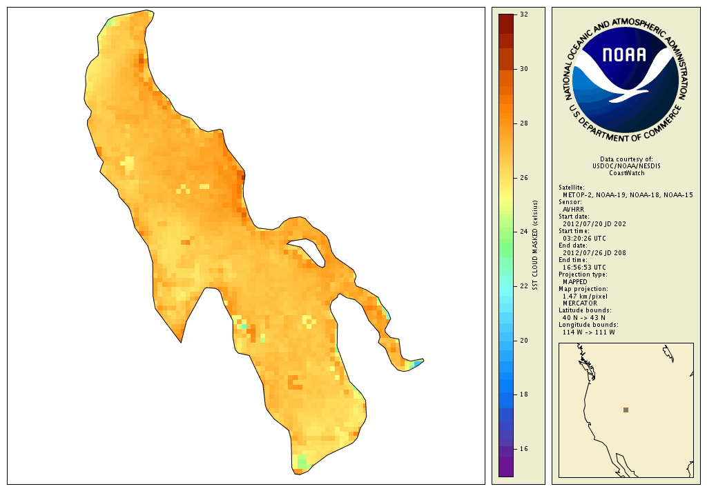Image resolution: width=707 pixels, height=491 pixels.
Task: Click the CoastWatch text
Action: [x=627, y=173]
